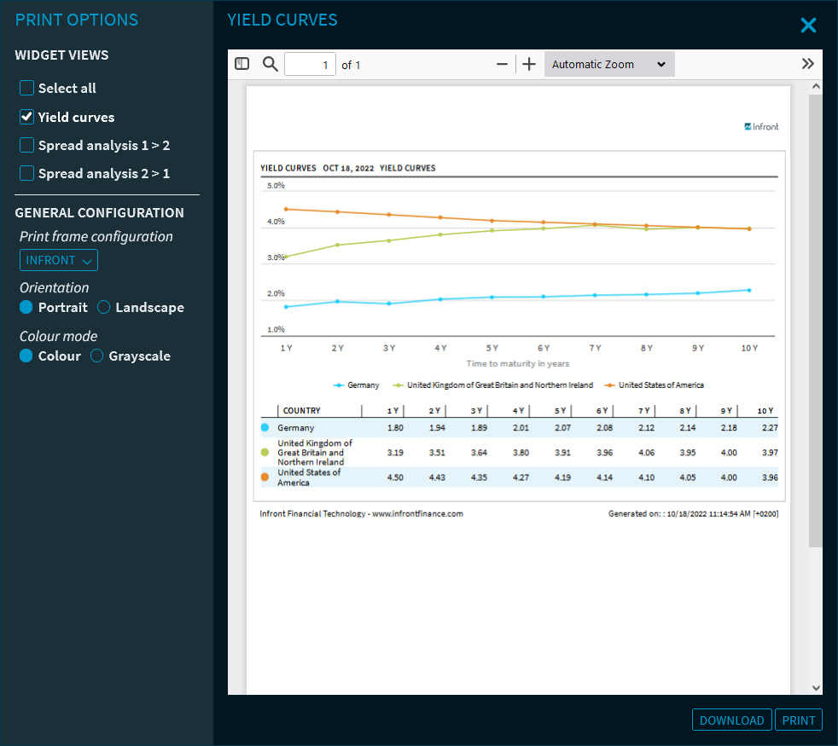Zoom in with the plus icon
The image size is (838, 746).
point(529,64)
